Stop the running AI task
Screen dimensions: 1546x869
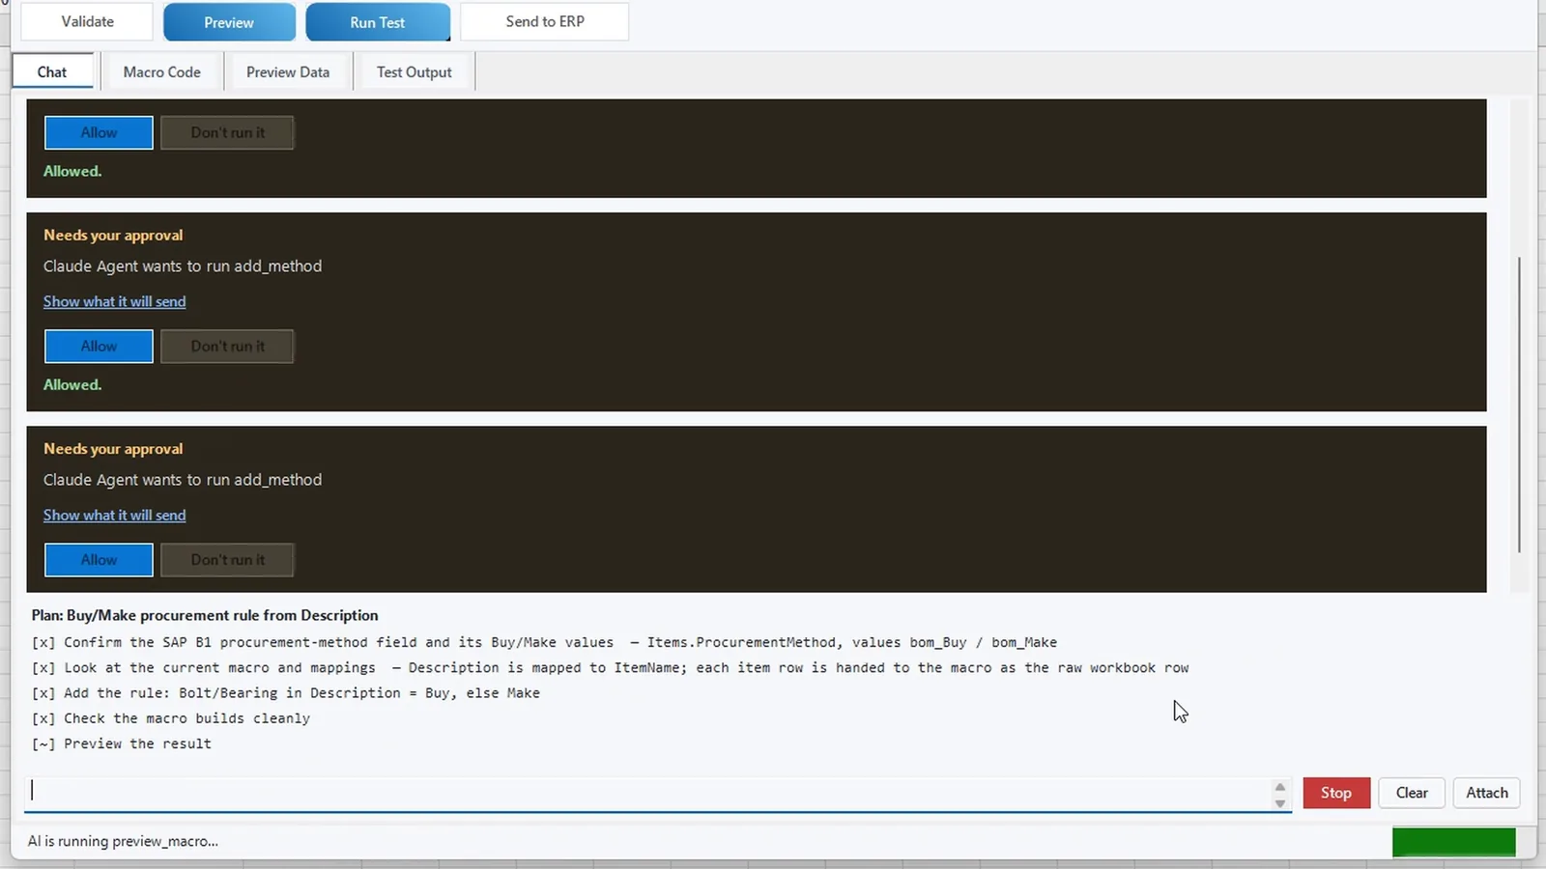coord(1336,793)
